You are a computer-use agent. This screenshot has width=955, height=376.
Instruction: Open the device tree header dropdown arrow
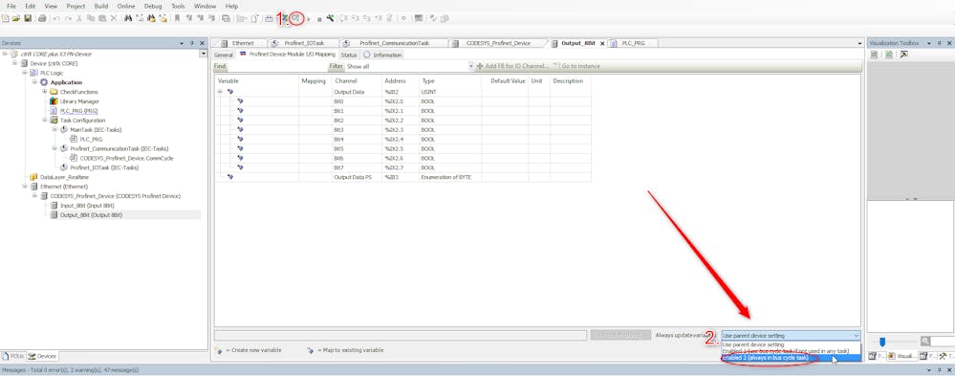203,54
